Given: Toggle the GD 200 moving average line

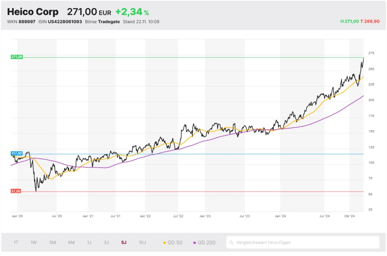Looking at the screenshot, I should [204, 243].
